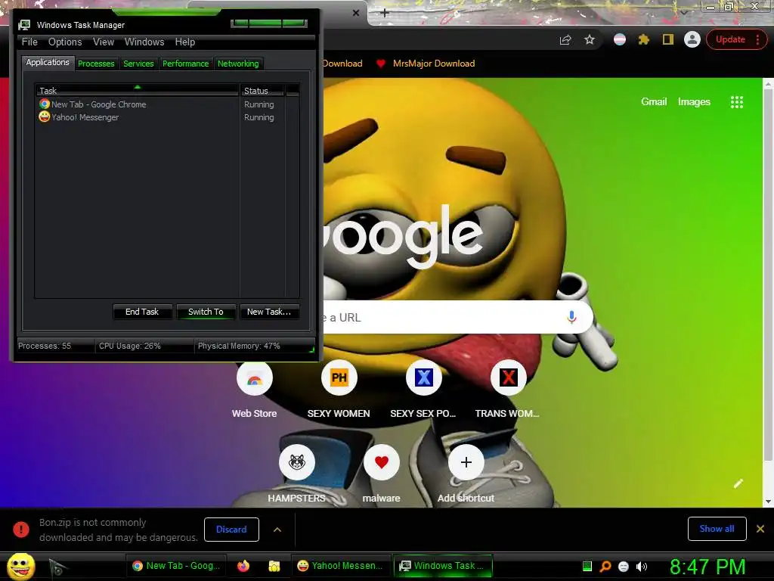Customize Chrome page with pencil icon
Screen dimensions: 774x581
[738, 483]
